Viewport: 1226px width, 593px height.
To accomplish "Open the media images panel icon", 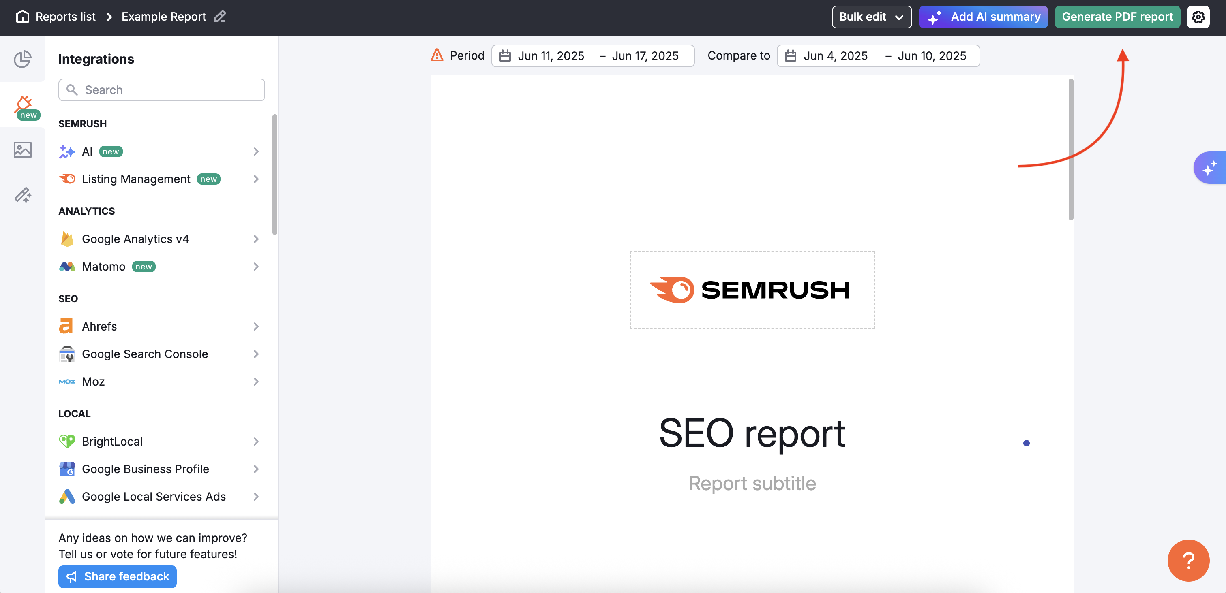I will coord(22,150).
